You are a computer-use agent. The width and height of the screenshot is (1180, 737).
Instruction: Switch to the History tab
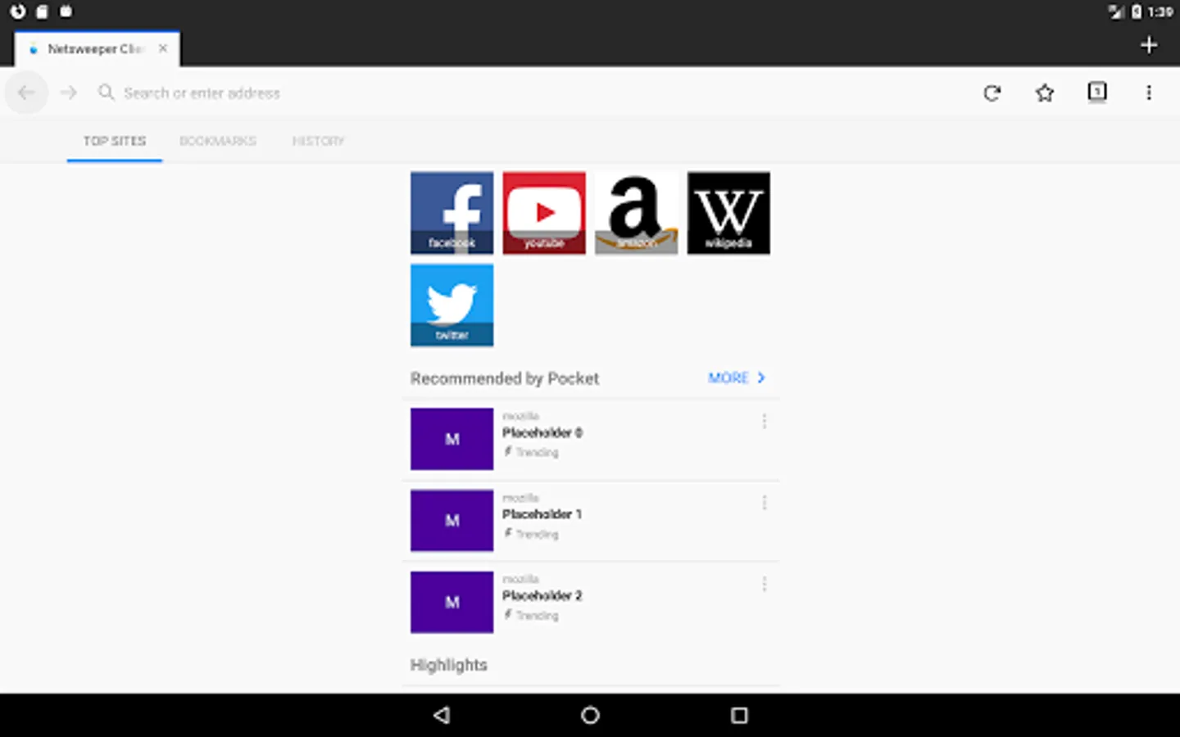[318, 141]
